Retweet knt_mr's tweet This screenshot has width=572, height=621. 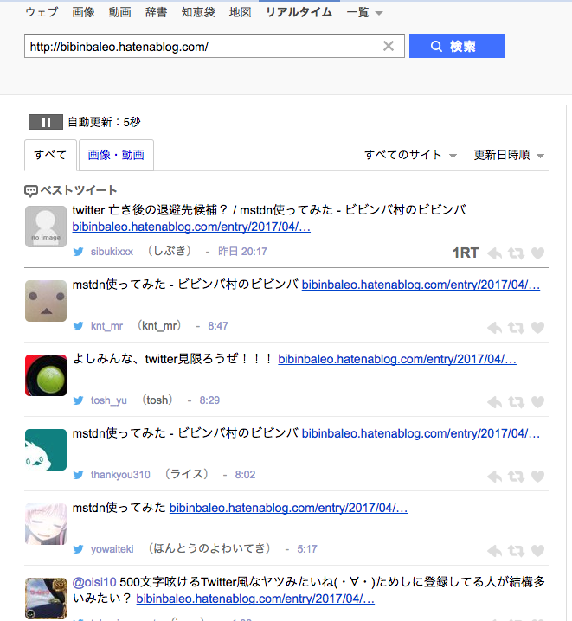tap(516, 328)
